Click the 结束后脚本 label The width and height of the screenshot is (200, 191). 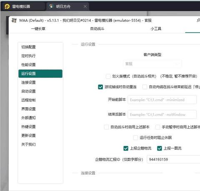click(117, 114)
